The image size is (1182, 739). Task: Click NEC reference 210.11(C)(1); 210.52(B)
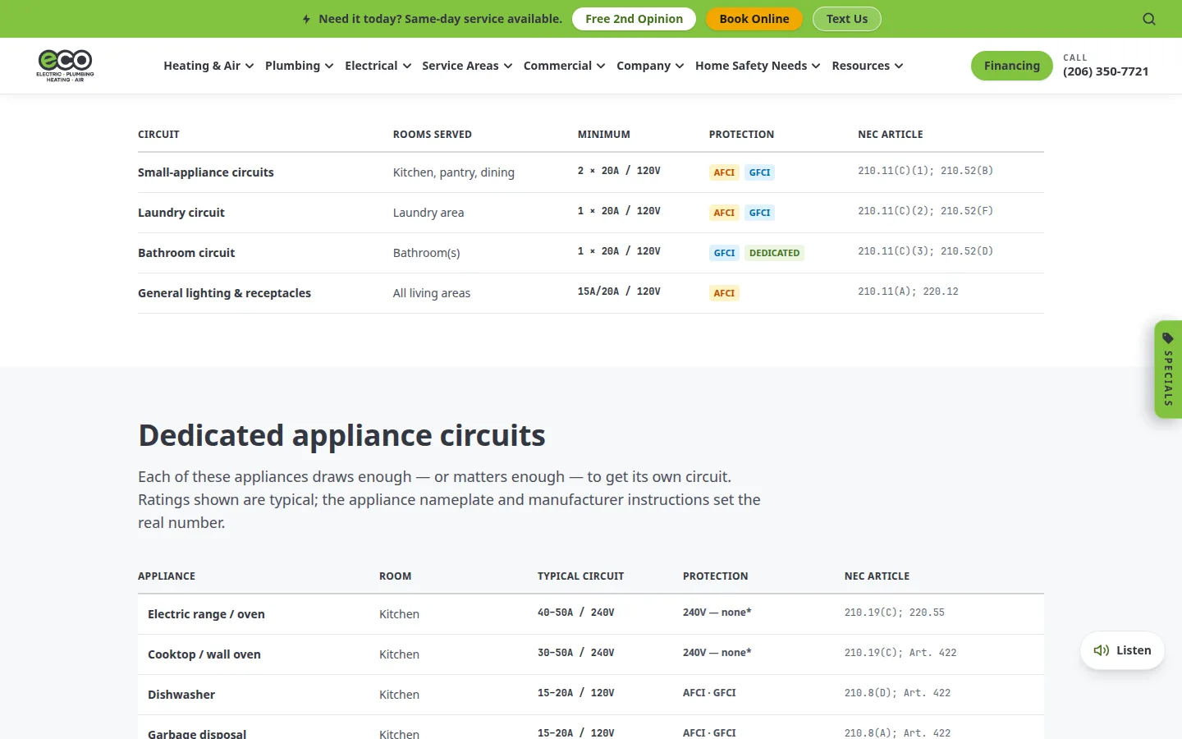point(925,171)
